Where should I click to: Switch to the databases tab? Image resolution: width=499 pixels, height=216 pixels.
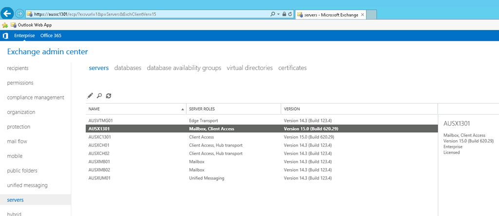tap(128, 68)
